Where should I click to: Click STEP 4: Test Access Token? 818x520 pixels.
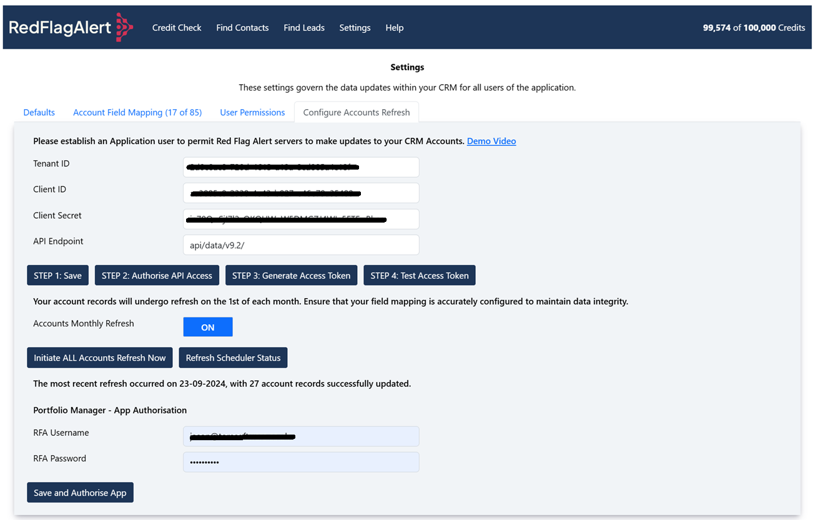point(420,275)
